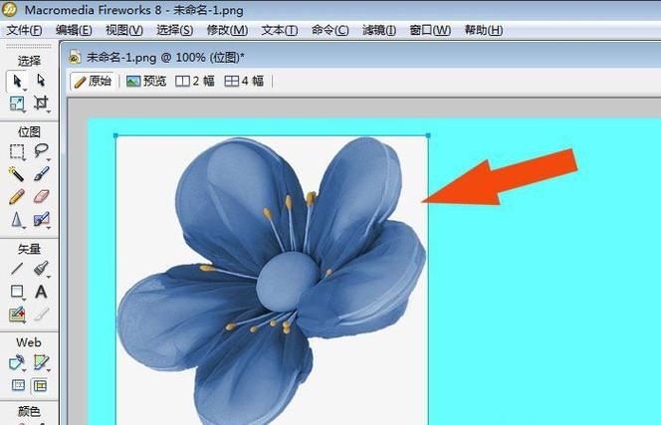661x425 pixels.
Task: Select the Marquee tool
Action: pos(17,151)
